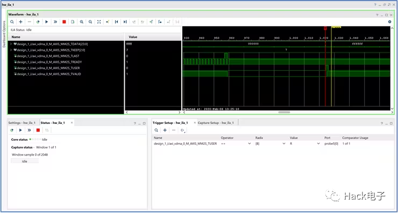Switch to the Settings - hw_ila_1 tab
This screenshot has width=398, height=213.
pyautogui.click(x=22, y=123)
